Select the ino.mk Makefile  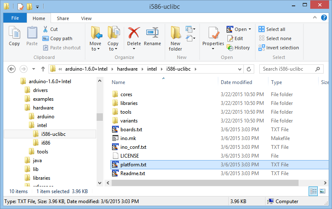coord(128,138)
